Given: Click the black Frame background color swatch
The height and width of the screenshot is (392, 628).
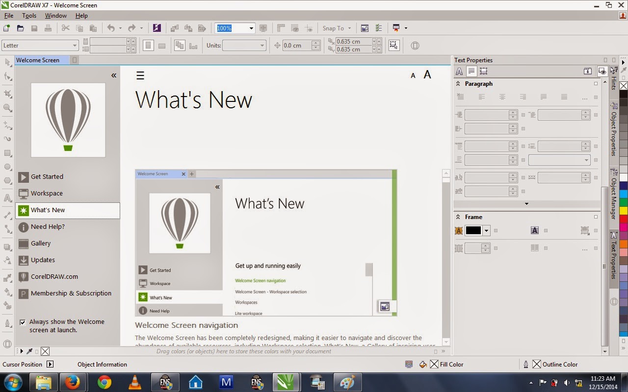Looking at the screenshot, I should (473, 231).
